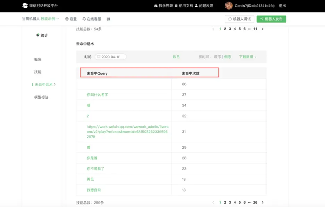This screenshot has width=325, height=207.
Task: Open the work.weixin.qq.com URL query
Action: 128,132
